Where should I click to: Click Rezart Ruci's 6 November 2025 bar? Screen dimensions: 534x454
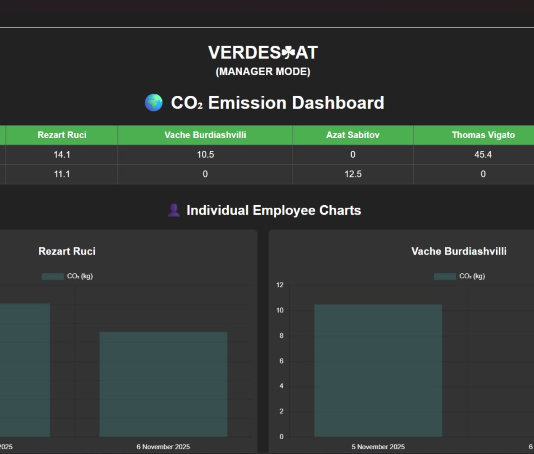(x=163, y=385)
